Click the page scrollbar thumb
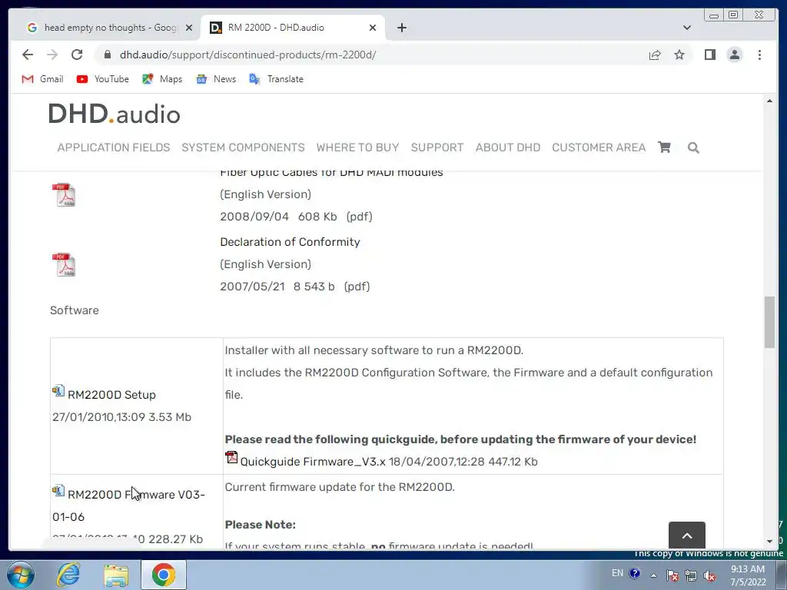This screenshot has width=787, height=590. [x=769, y=322]
